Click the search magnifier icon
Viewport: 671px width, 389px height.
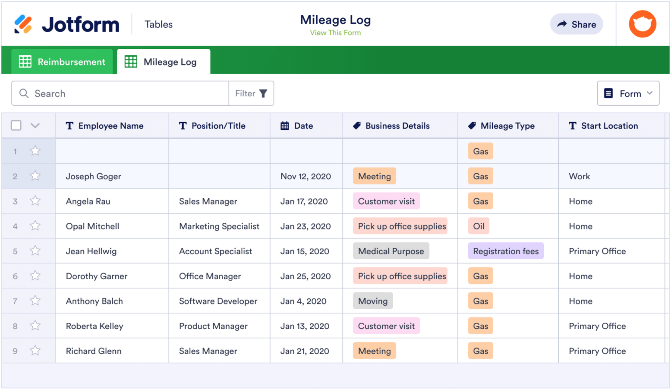click(x=24, y=93)
